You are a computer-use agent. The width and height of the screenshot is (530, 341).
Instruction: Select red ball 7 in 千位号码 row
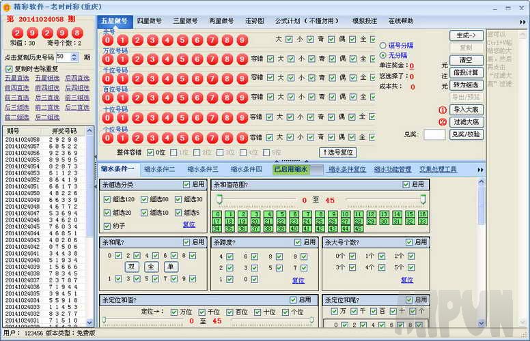(212, 79)
